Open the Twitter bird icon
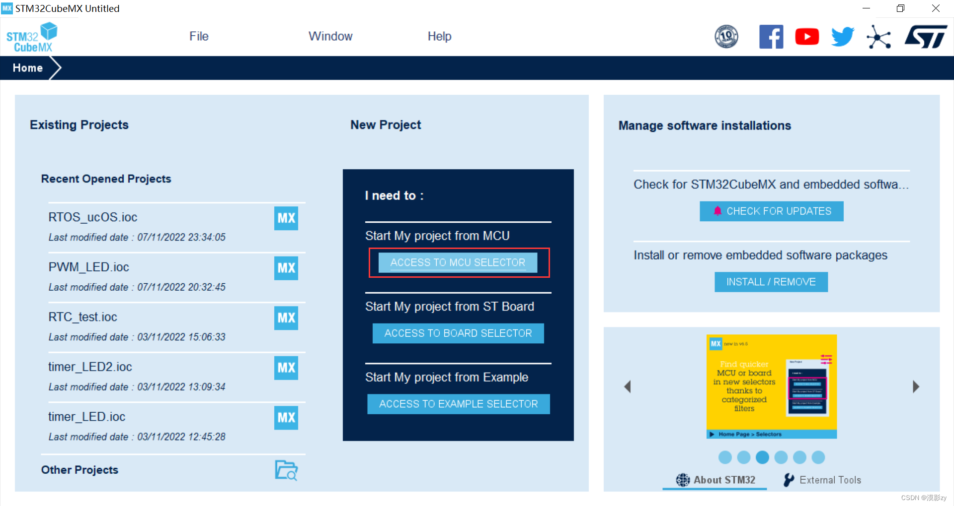This screenshot has height=506, width=954. click(843, 37)
